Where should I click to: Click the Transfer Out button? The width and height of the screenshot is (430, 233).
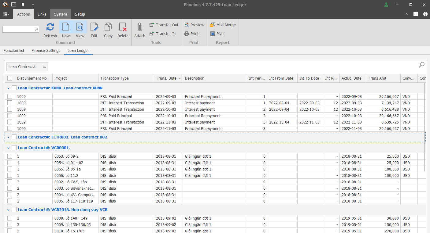point(164,25)
